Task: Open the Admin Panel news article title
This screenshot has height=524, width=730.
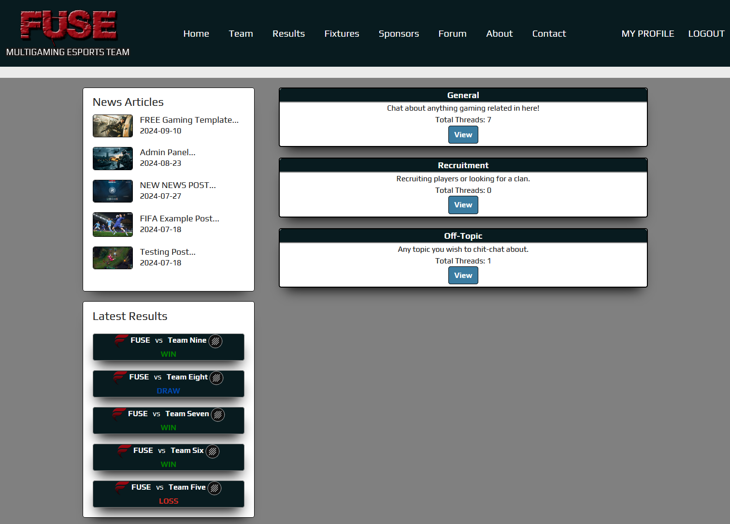Action: [x=168, y=152]
